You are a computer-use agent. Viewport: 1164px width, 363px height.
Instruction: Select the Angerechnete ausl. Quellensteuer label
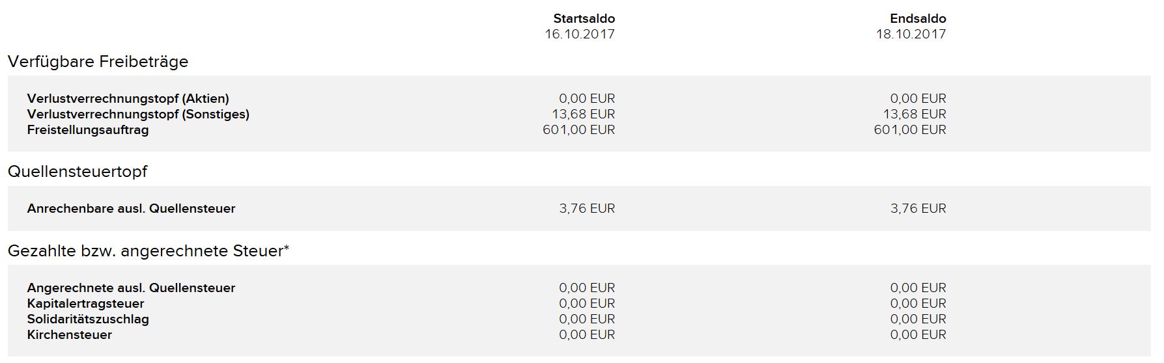click(131, 288)
